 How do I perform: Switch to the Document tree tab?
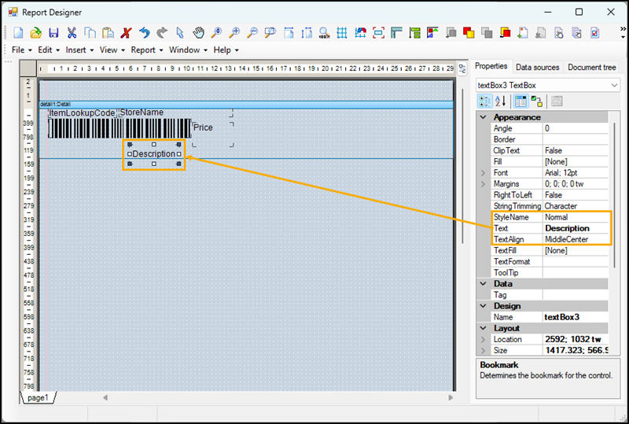[592, 67]
